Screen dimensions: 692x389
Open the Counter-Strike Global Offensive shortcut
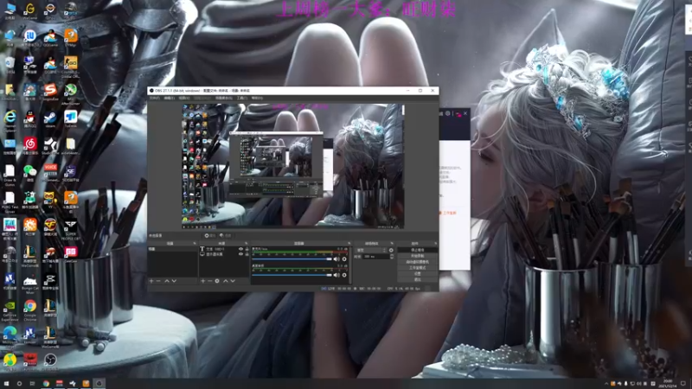point(71,66)
